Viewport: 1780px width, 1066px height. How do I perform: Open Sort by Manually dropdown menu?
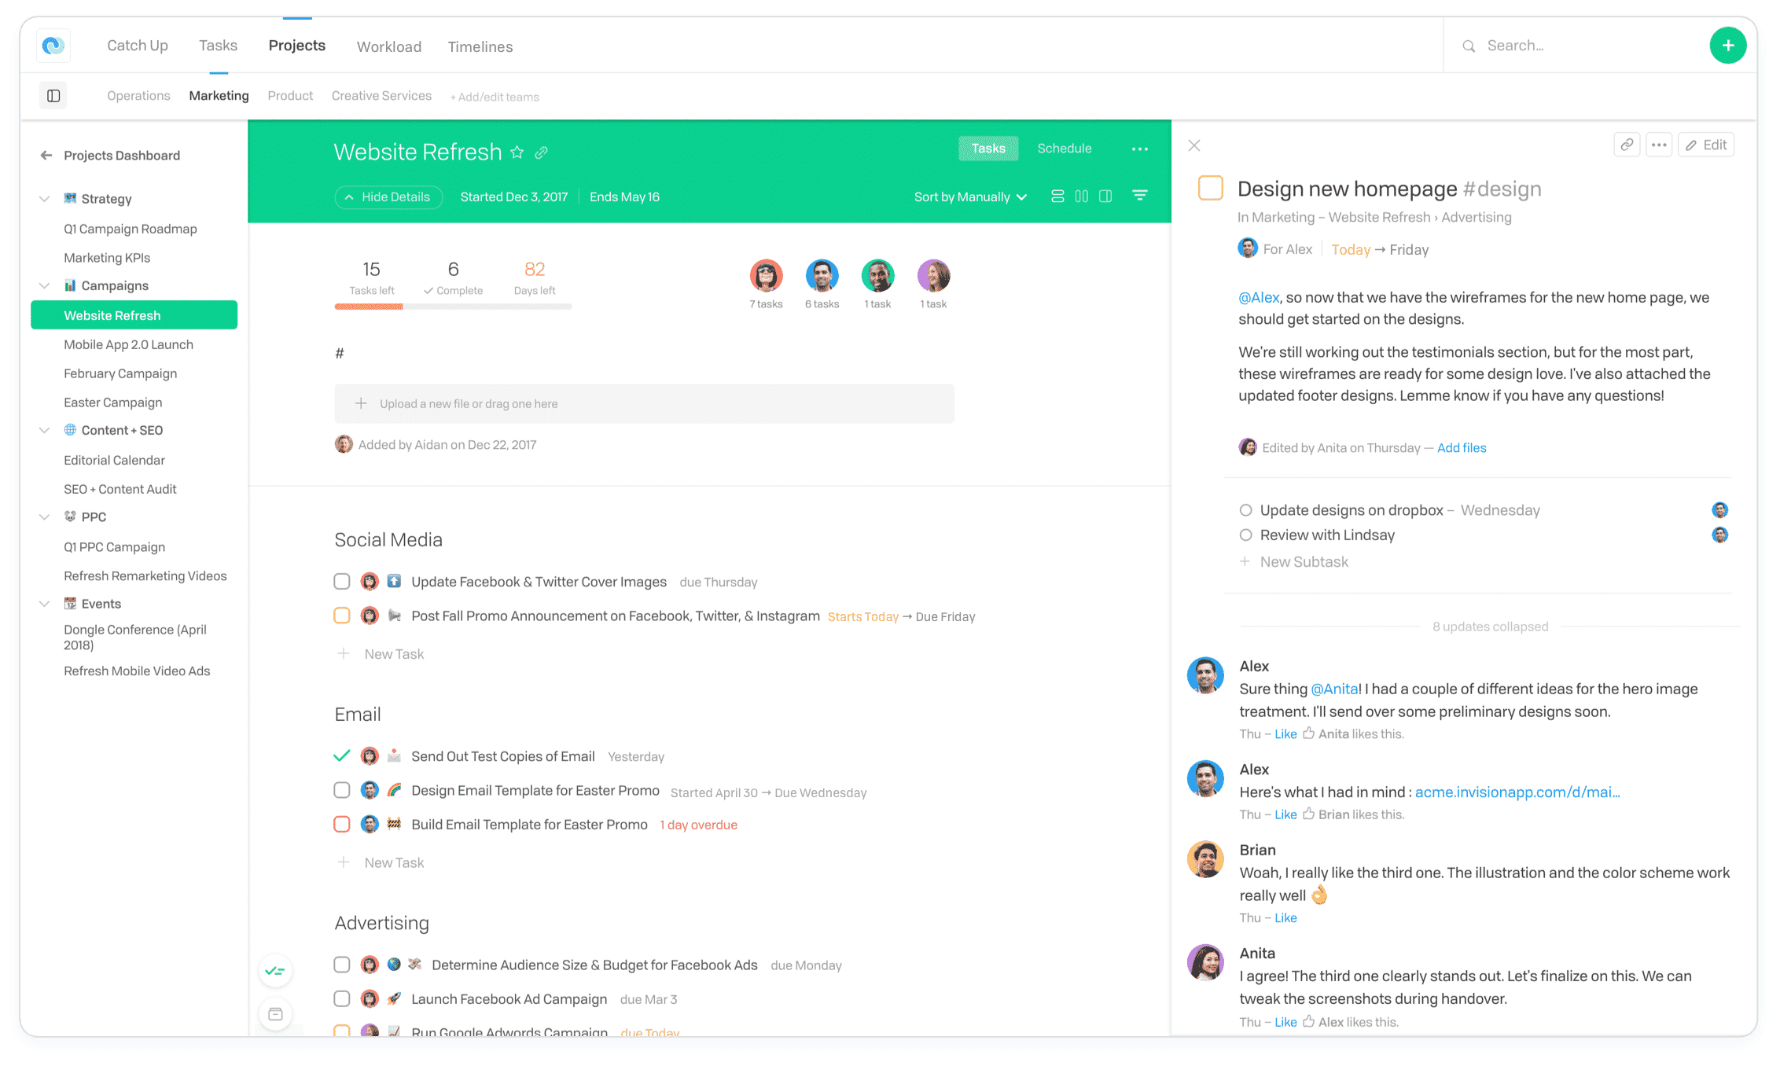click(967, 196)
